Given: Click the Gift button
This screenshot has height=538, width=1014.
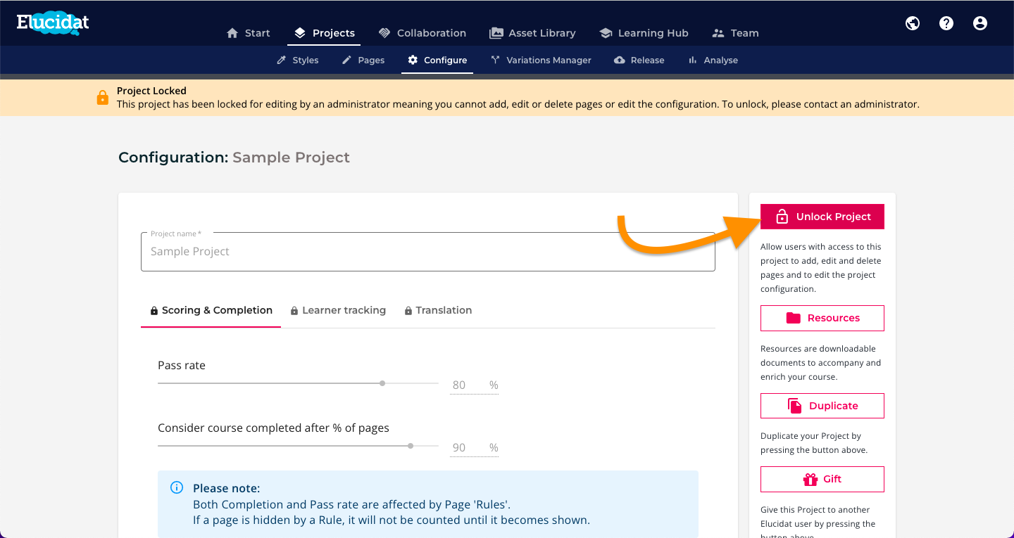Looking at the screenshot, I should point(822,479).
